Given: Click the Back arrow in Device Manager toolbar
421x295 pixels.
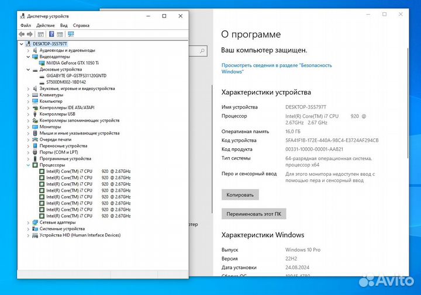Looking at the screenshot, I should (22, 34).
